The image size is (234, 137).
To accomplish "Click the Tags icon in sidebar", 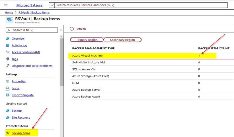I will (8, 59).
